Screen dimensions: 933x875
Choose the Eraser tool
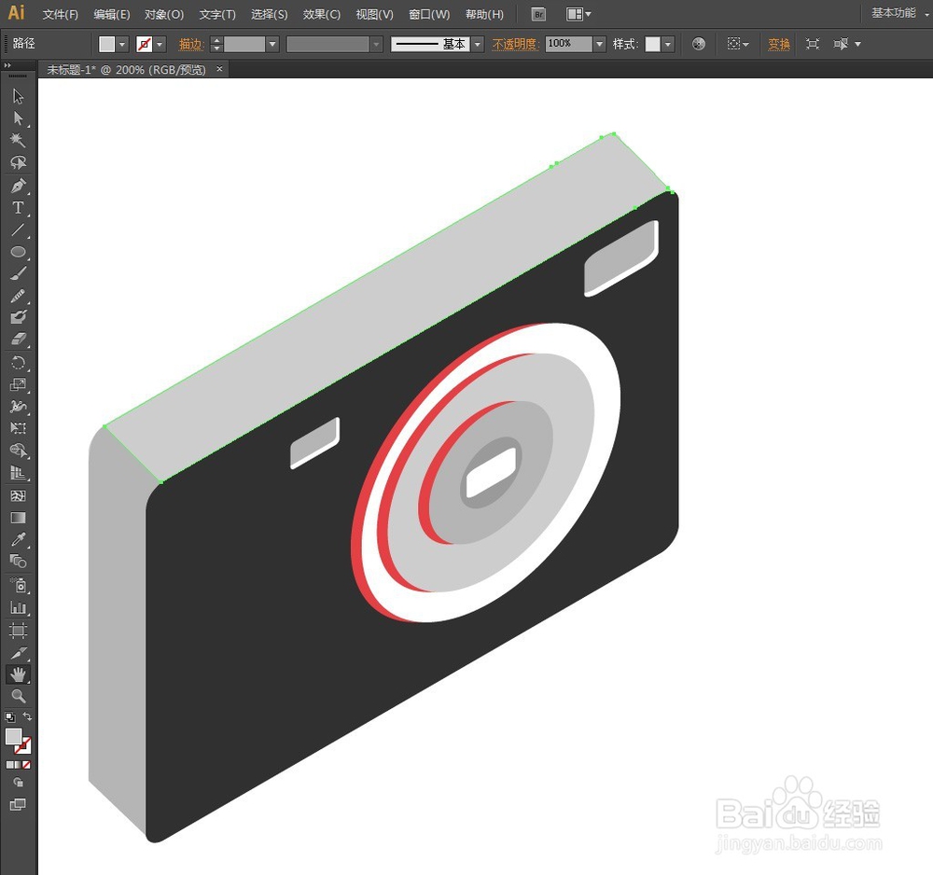pos(18,339)
